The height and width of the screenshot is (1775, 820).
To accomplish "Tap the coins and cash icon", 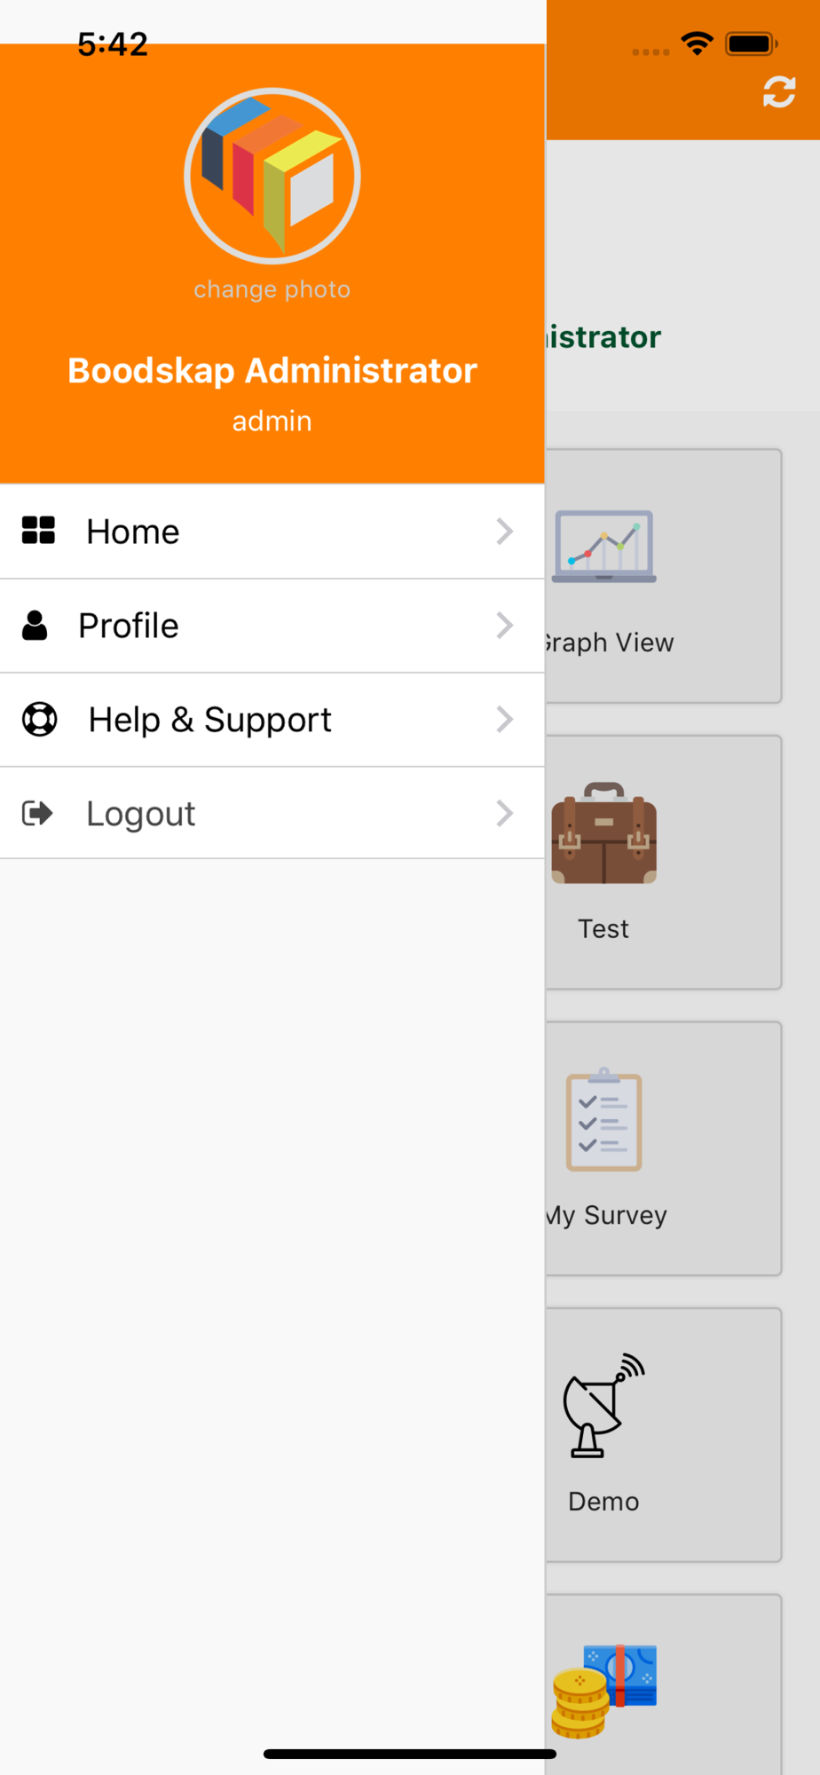I will (603, 1691).
